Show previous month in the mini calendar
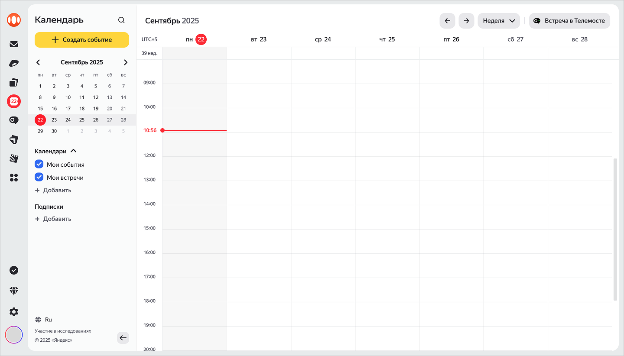 (x=38, y=62)
